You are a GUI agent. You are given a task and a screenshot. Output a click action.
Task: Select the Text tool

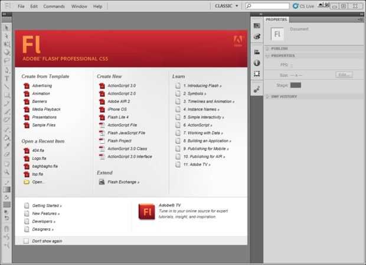6,78
